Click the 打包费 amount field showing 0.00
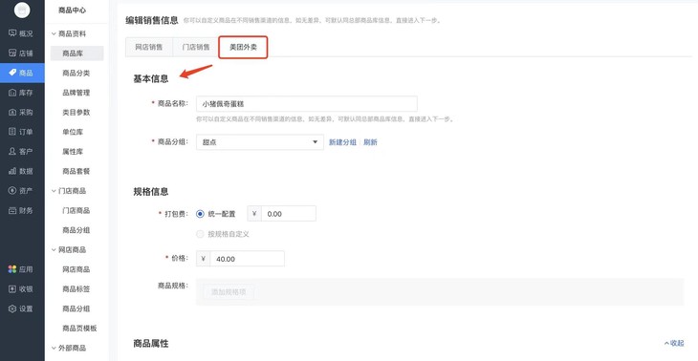The image size is (698, 361). 289,214
